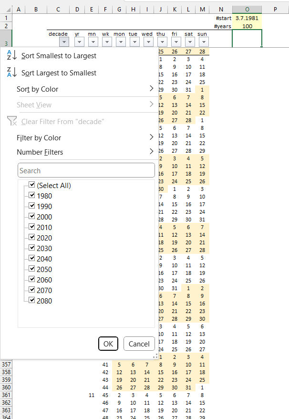This screenshot has width=289, height=419.
Task: Click the filter arrow under the thu column
Action: click(x=162, y=42)
